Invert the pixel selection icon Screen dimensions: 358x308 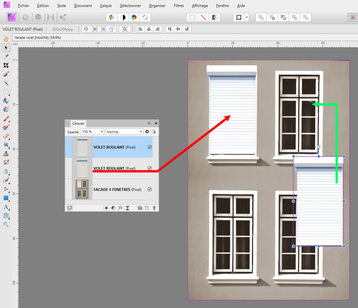tap(215, 17)
